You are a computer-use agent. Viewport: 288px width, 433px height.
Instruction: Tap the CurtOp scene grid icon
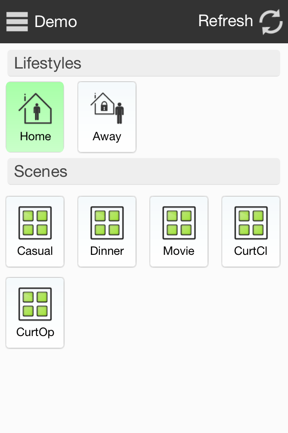point(35,304)
